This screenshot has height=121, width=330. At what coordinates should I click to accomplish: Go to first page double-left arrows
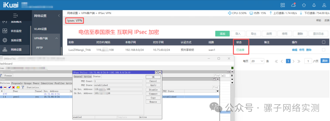(277, 61)
